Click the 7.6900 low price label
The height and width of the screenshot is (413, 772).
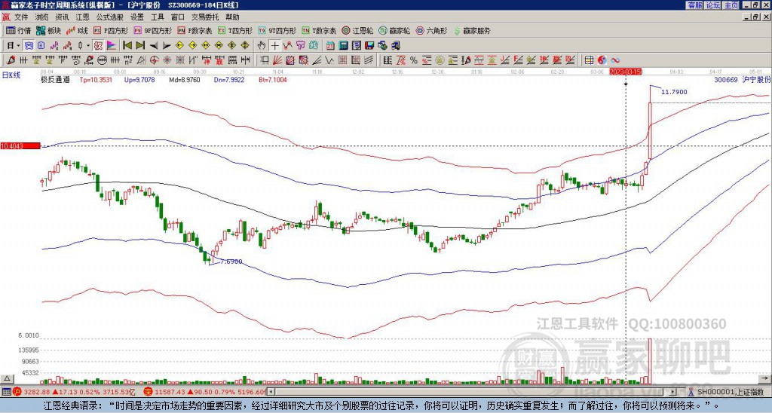[x=231, y=262]
